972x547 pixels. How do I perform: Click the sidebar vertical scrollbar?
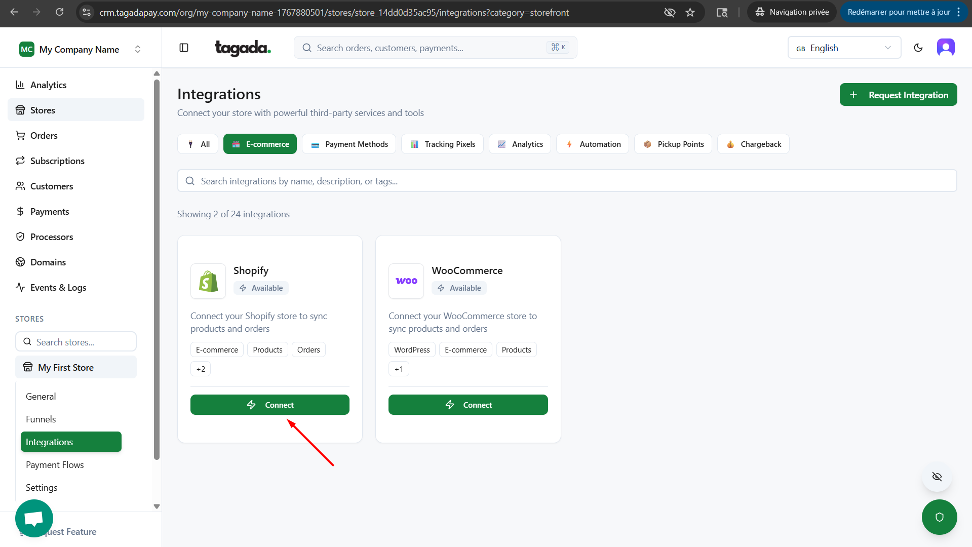click(x=157, y=268)
